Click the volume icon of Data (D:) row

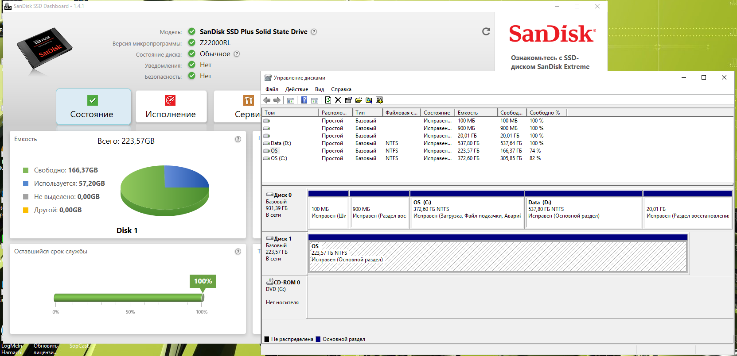[x=266, y=143]
